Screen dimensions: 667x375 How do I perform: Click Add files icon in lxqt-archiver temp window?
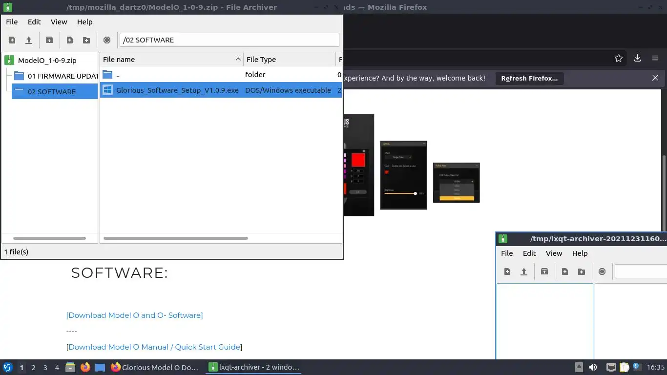pyautogui.click(x=565, y=271)
